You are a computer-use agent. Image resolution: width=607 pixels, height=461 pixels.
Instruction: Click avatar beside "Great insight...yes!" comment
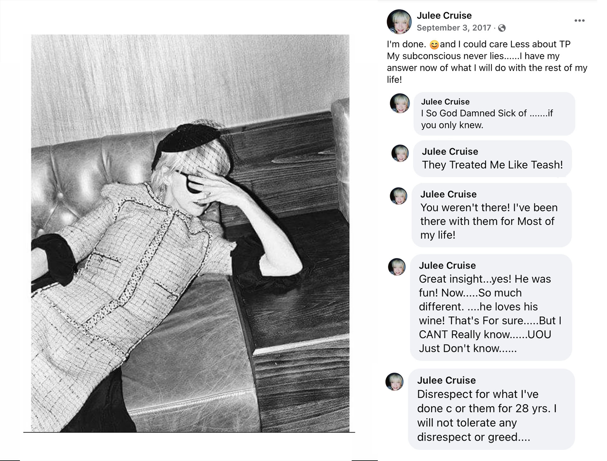tap(397, 267)
